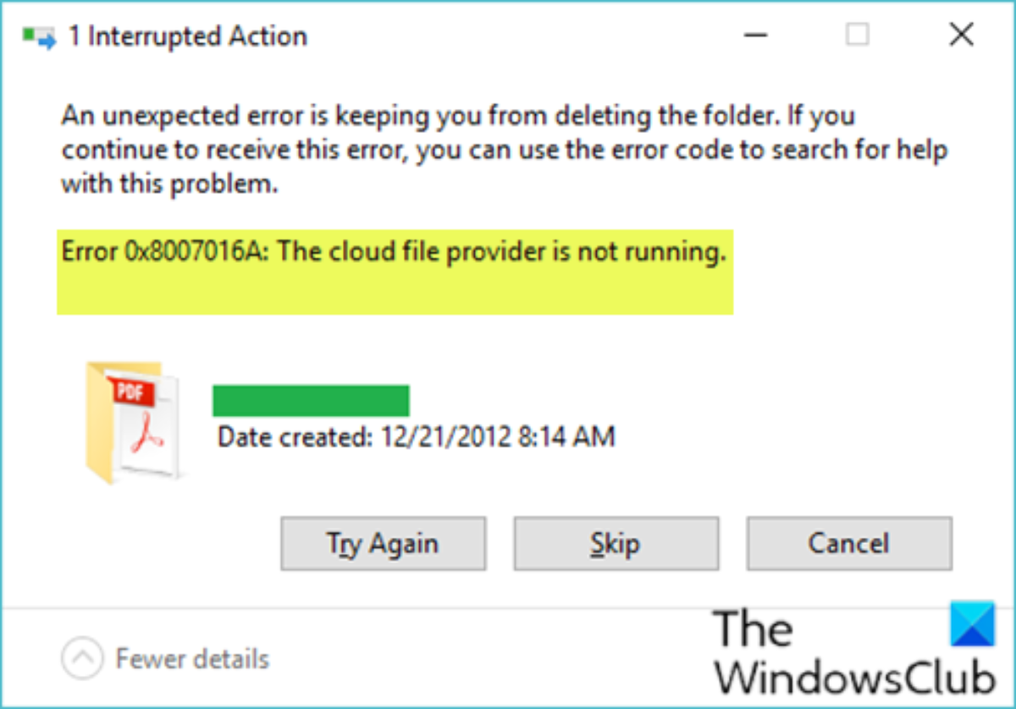Cancel the delete operation

pyautogui.click(x=848, y=543)
